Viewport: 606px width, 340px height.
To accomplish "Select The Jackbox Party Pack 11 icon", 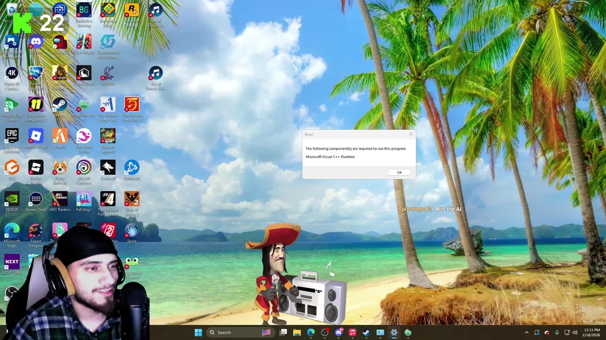I will tap(36, 110).
